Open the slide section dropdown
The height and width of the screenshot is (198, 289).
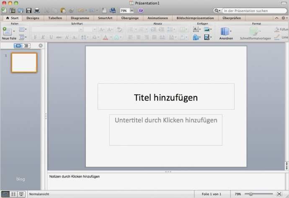click(x=23, y=37)
